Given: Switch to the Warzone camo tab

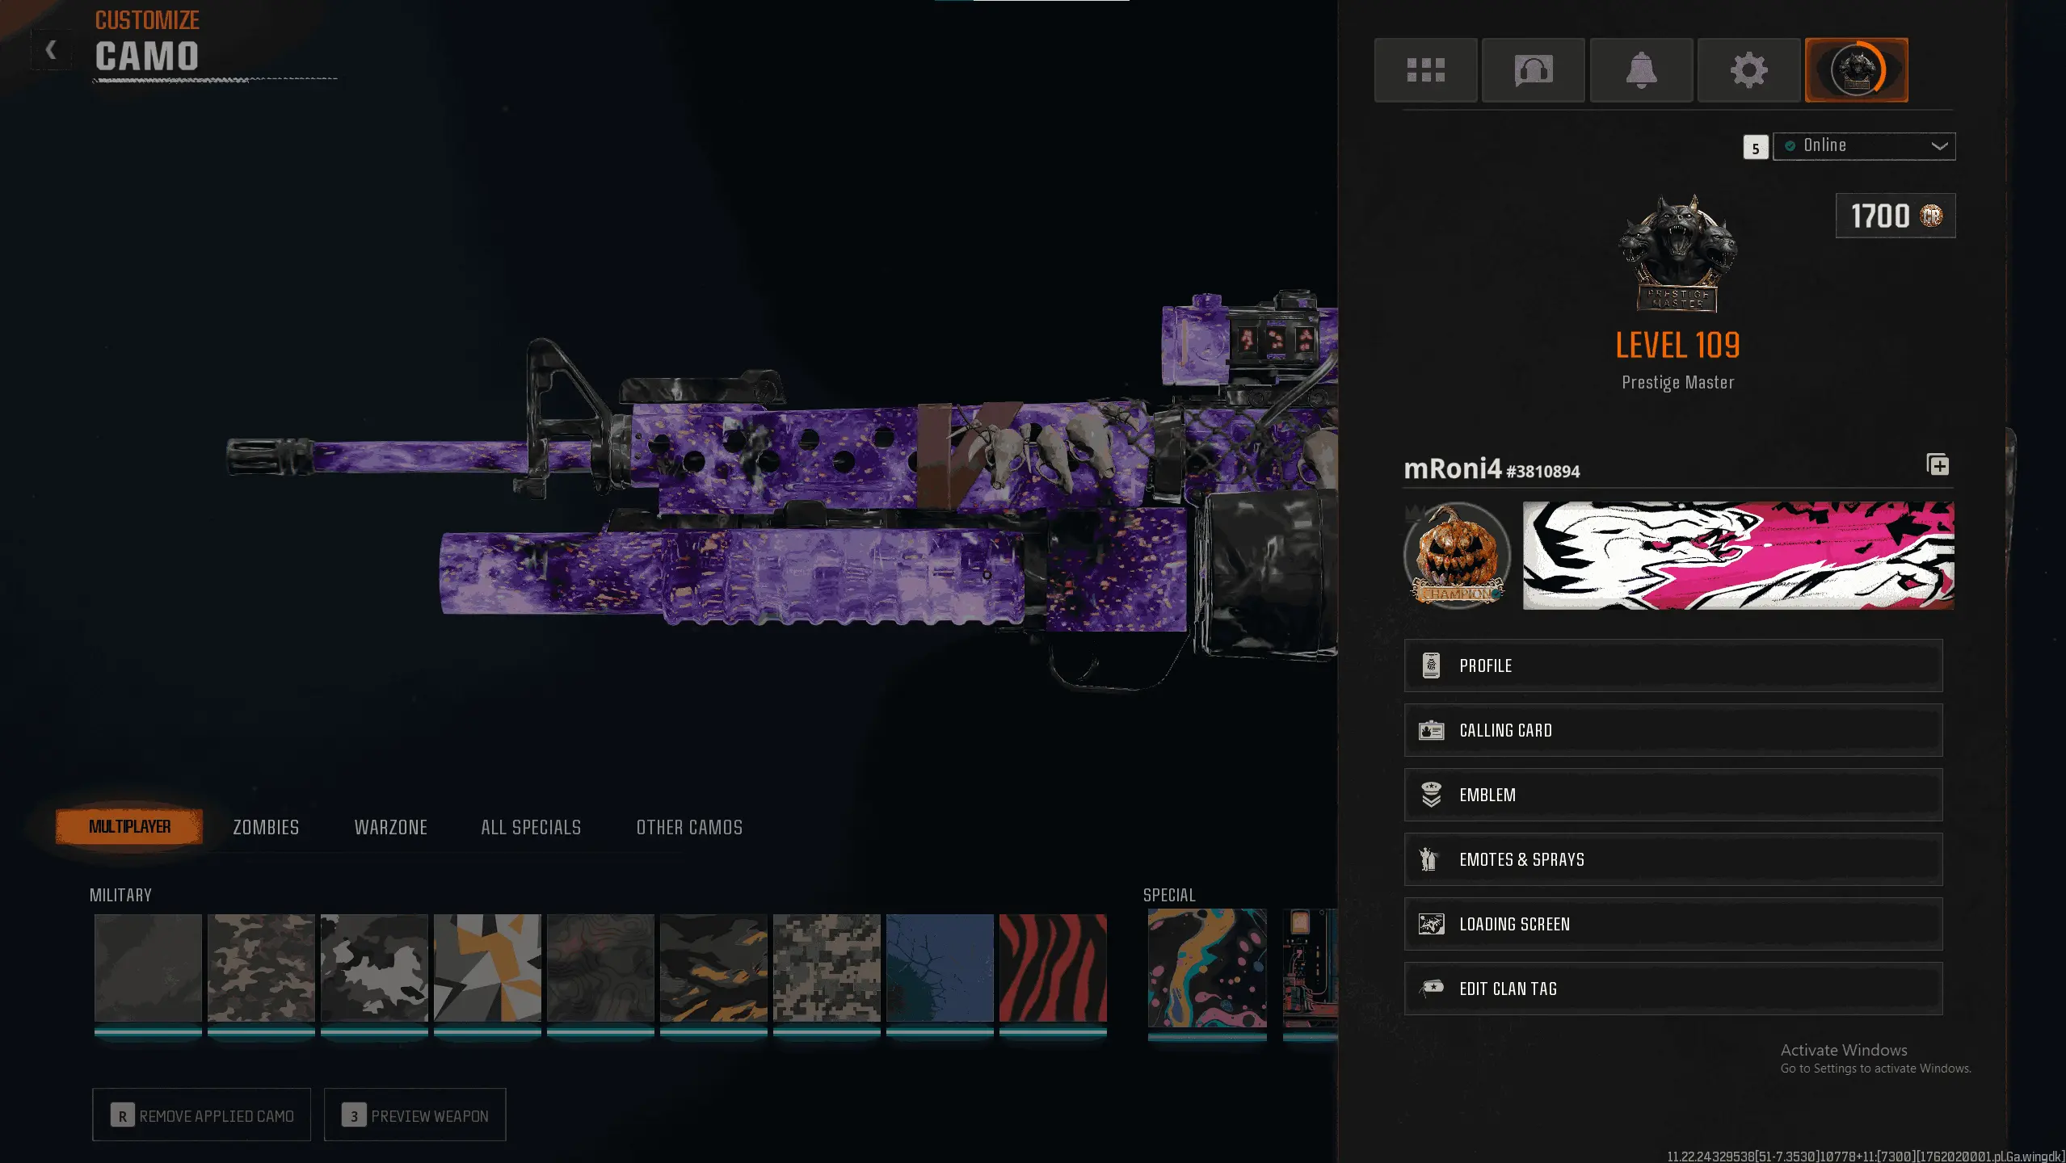Looking at the screenshot, I should coord(390,827).
